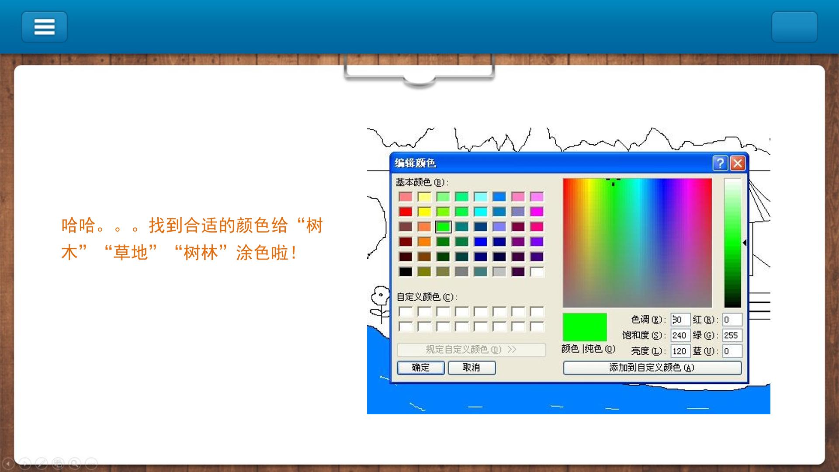Select the selected bright green basic swatch
Screen dimensions: 839x472
point(443,226)
